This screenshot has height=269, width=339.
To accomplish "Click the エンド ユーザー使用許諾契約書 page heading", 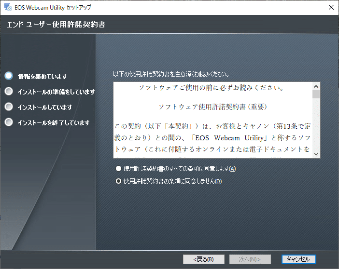I will coord(56,25).
